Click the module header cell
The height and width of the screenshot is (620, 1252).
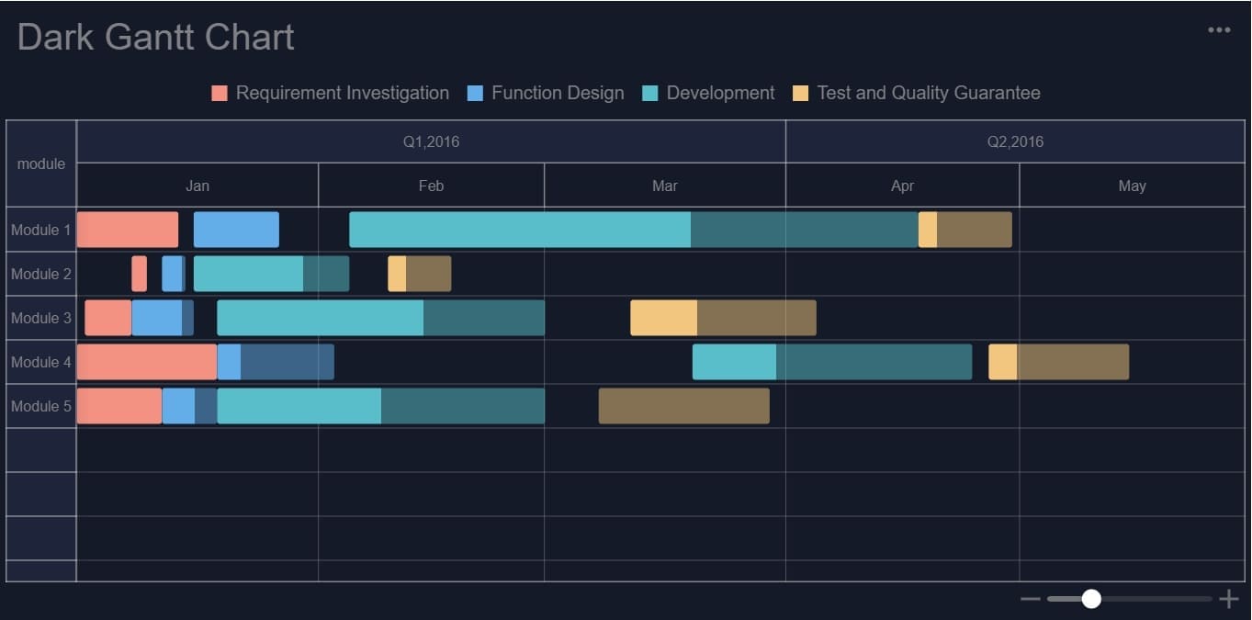pos(40,163)
